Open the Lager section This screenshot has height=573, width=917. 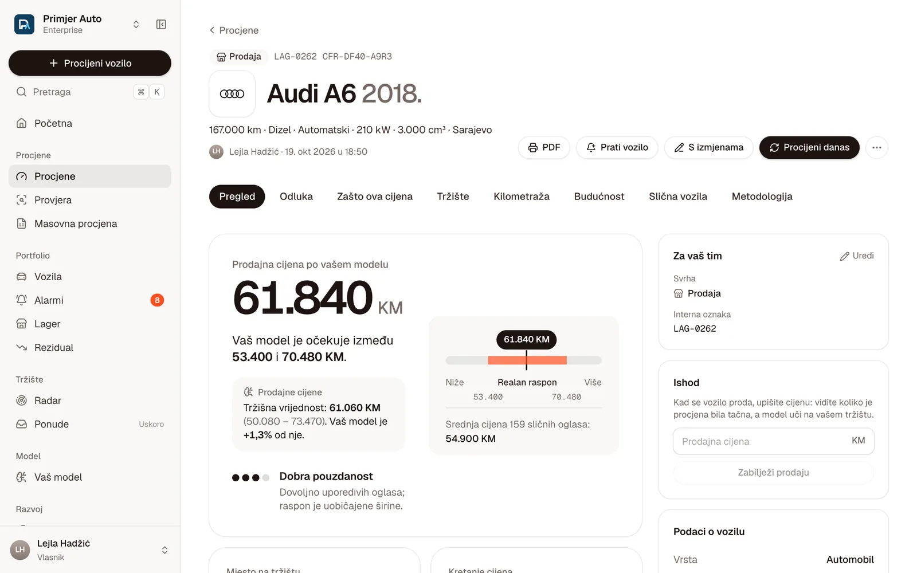pos(90,324)
